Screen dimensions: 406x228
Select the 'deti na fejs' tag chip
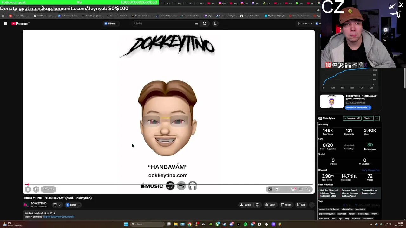363,214
